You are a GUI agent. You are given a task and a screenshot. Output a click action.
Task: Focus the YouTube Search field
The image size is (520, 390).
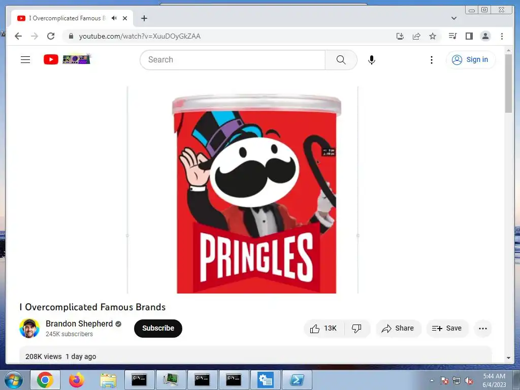[233, 60]
